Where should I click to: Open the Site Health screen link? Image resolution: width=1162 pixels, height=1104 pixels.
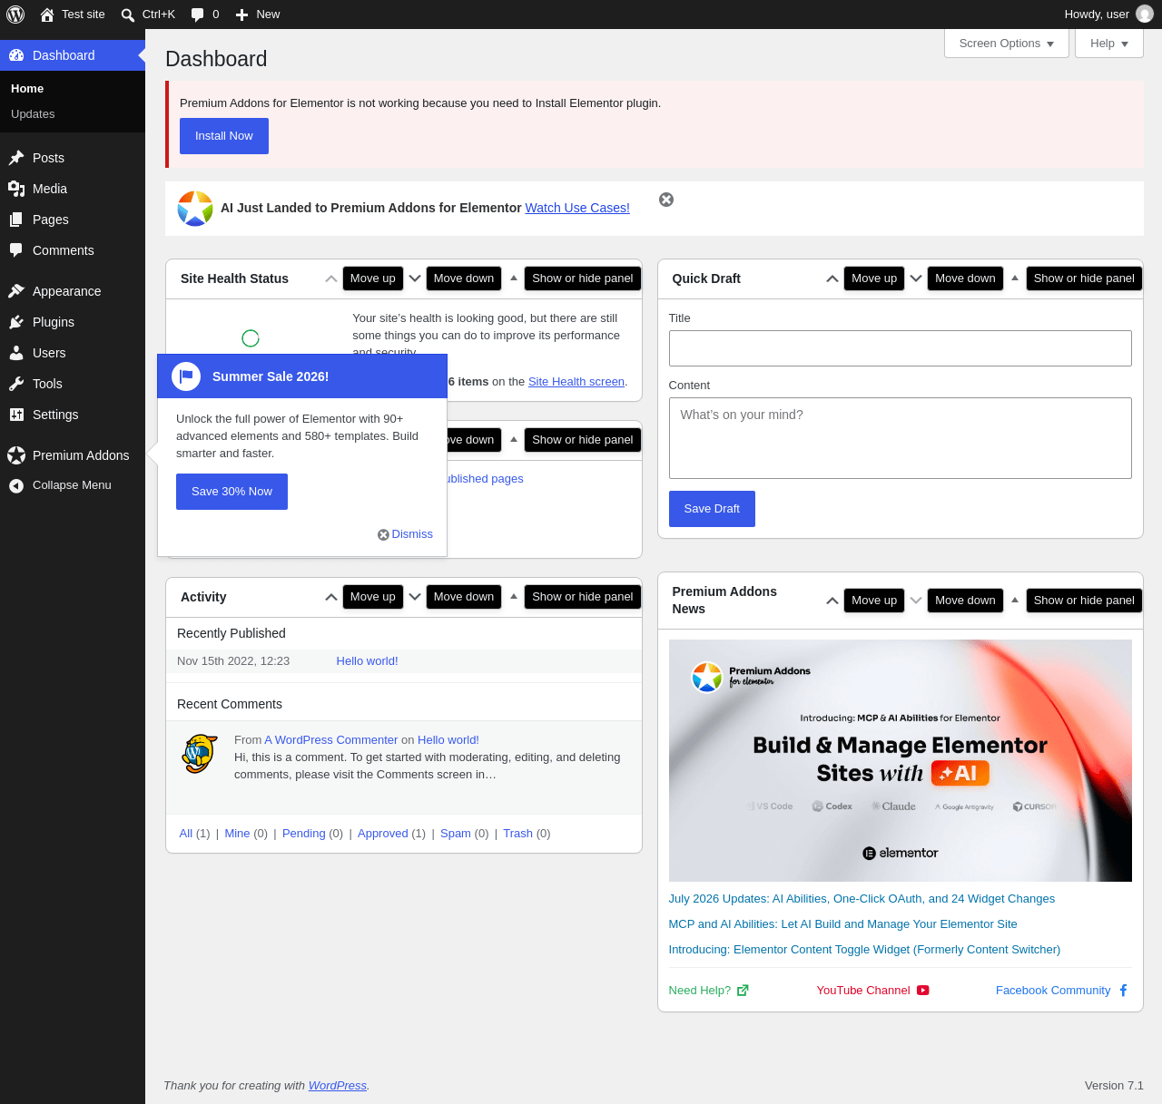point(576,382)
